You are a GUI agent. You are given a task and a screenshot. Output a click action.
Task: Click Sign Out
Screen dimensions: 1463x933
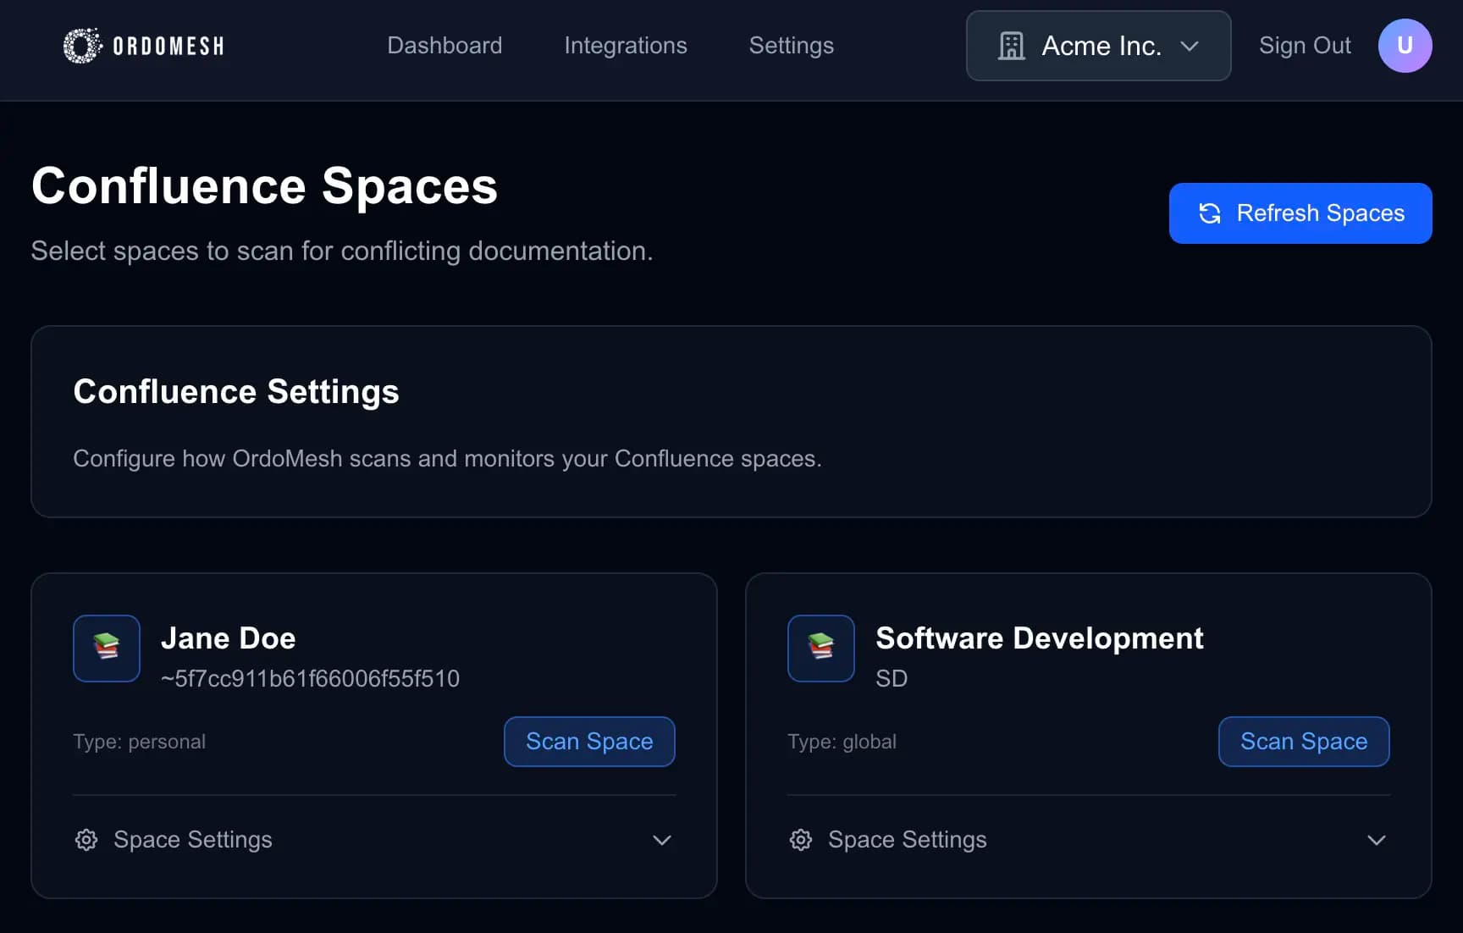(1305, 46)
